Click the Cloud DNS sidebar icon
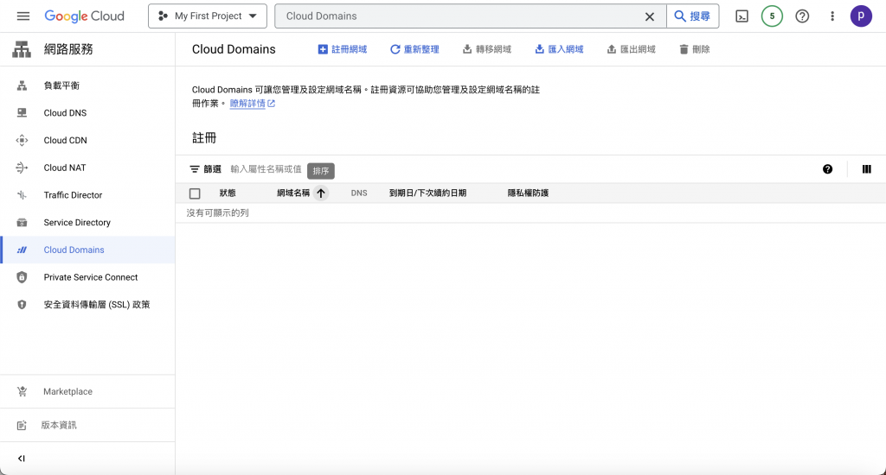The width and height of the screenshot is (886, 475). click(22, 113)
